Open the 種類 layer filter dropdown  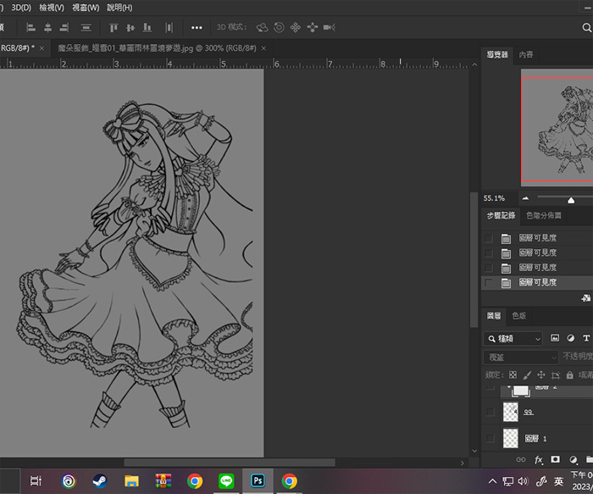coord(513,339)
